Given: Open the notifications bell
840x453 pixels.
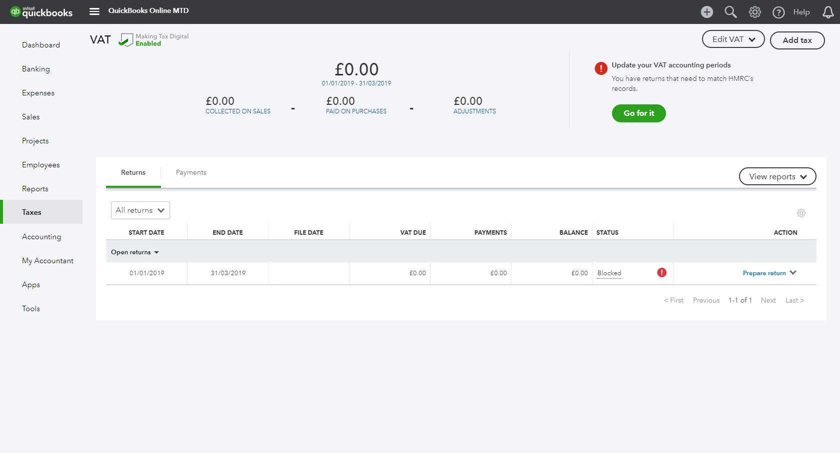Looking at the screenshot, I should [x=828, y=12].
